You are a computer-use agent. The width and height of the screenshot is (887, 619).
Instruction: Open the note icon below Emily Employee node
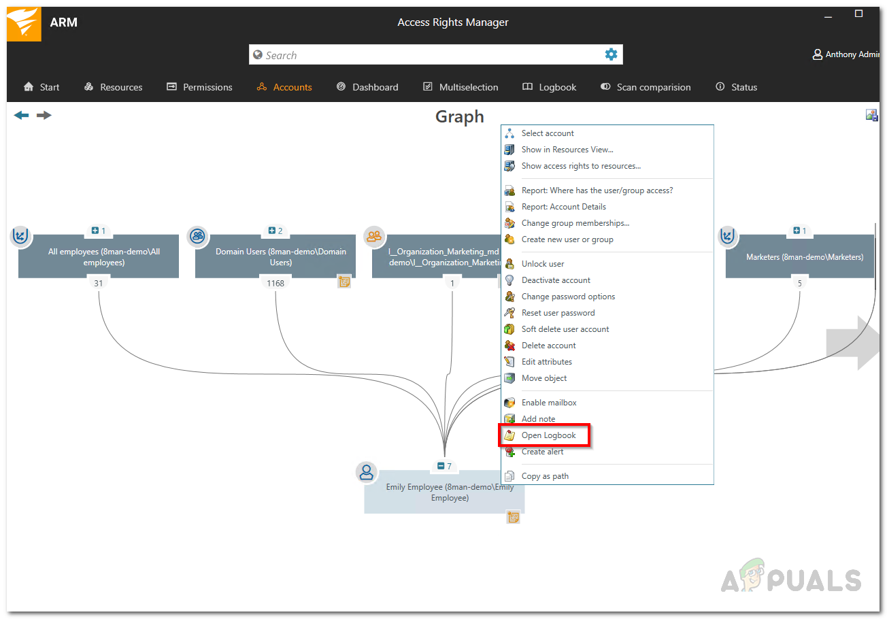tap(513, 518)
